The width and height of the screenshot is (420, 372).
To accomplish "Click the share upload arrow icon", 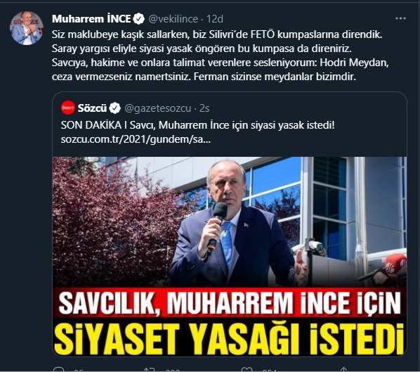I will click(343, 370).
